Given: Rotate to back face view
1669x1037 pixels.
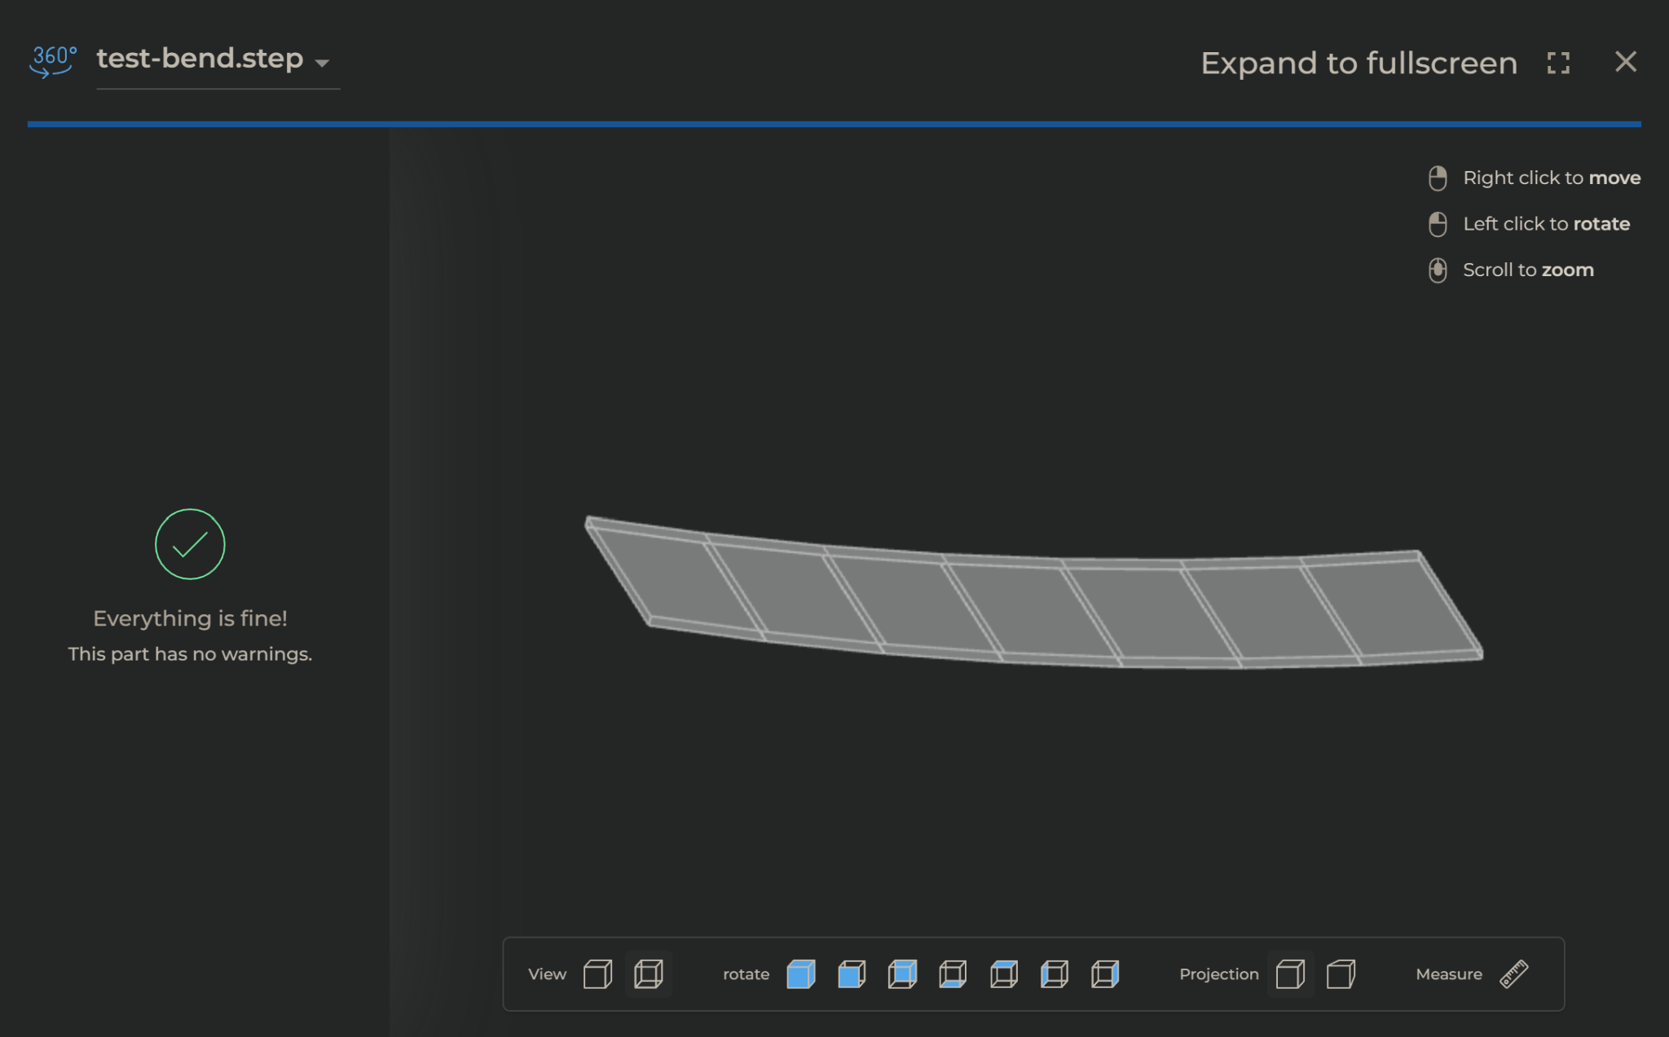Looking at the screenshot, I should click(x=902, y=973).
